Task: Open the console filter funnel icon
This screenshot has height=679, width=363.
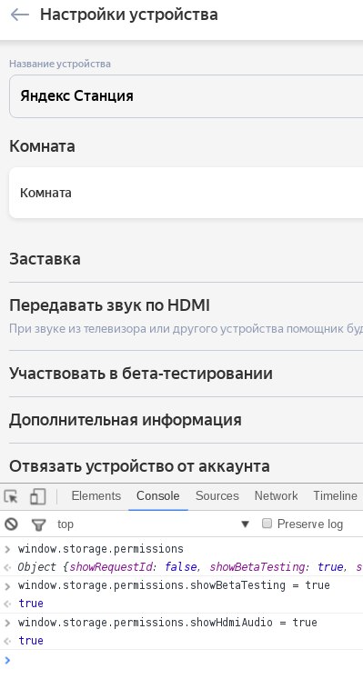Action: click(x=38, y=524)
